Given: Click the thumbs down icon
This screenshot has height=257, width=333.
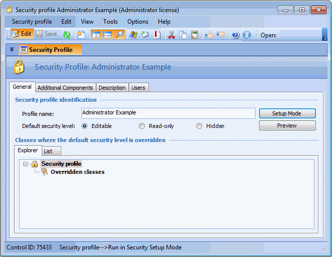Looking at the screenshot, I should (221, 35).
